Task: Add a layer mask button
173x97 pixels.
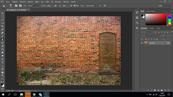Action: click(x=155, y=90)
